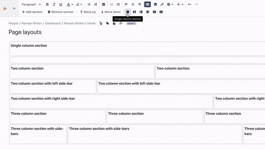Click the indent icon
The width and height of the screenshot is (265, 149).
pyautogui.click(x=118, y=5)
